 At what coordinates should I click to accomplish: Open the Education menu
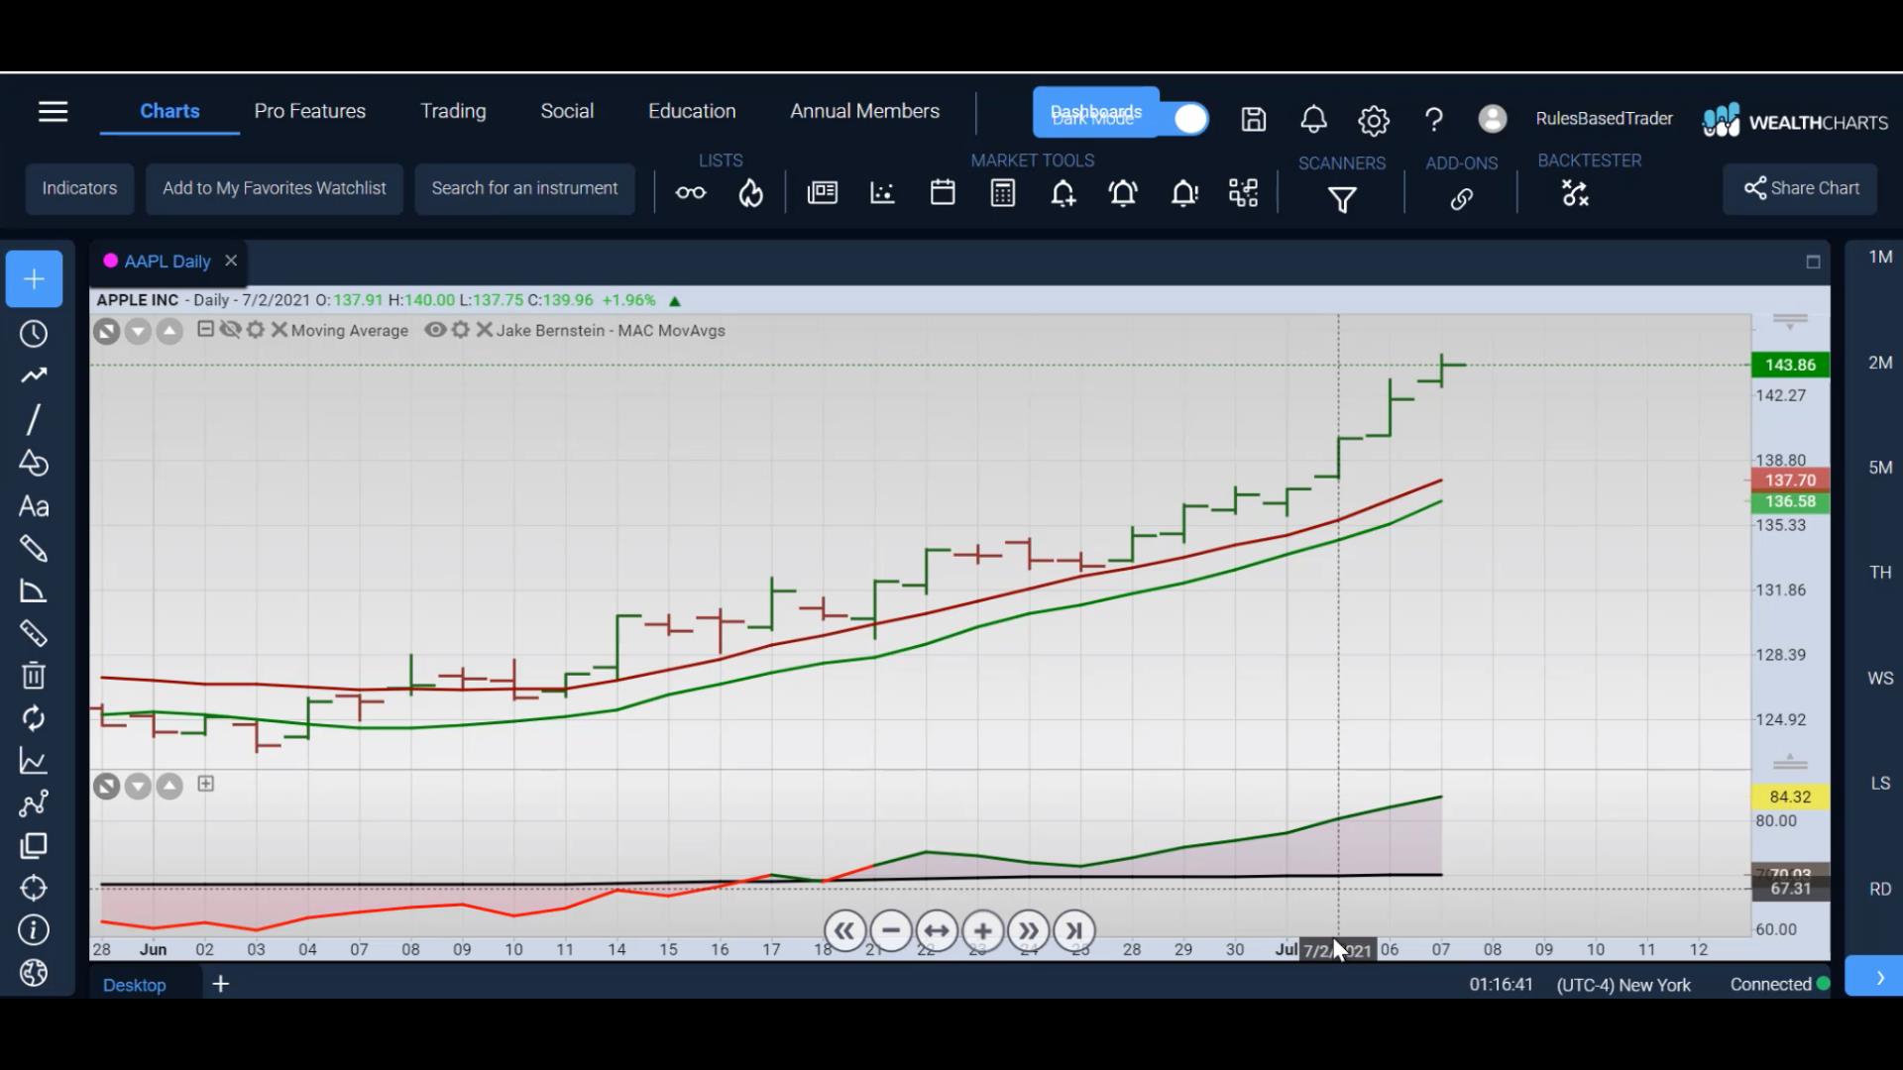click(x=692, y=111)
